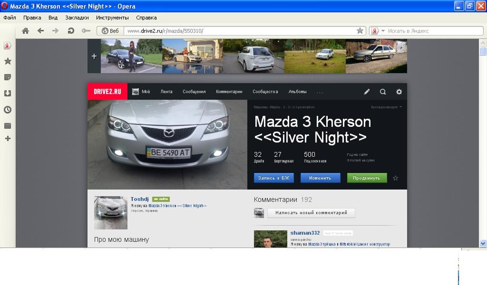Screen dimensions: 487x285
Task: Click the Комментарии 192 heading
Action: click(283, 200)
